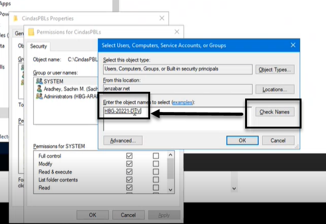This screenshot has width=326, height=224.
Task: Check Deny box for List folder contents
Action: [x=156, y=179]
